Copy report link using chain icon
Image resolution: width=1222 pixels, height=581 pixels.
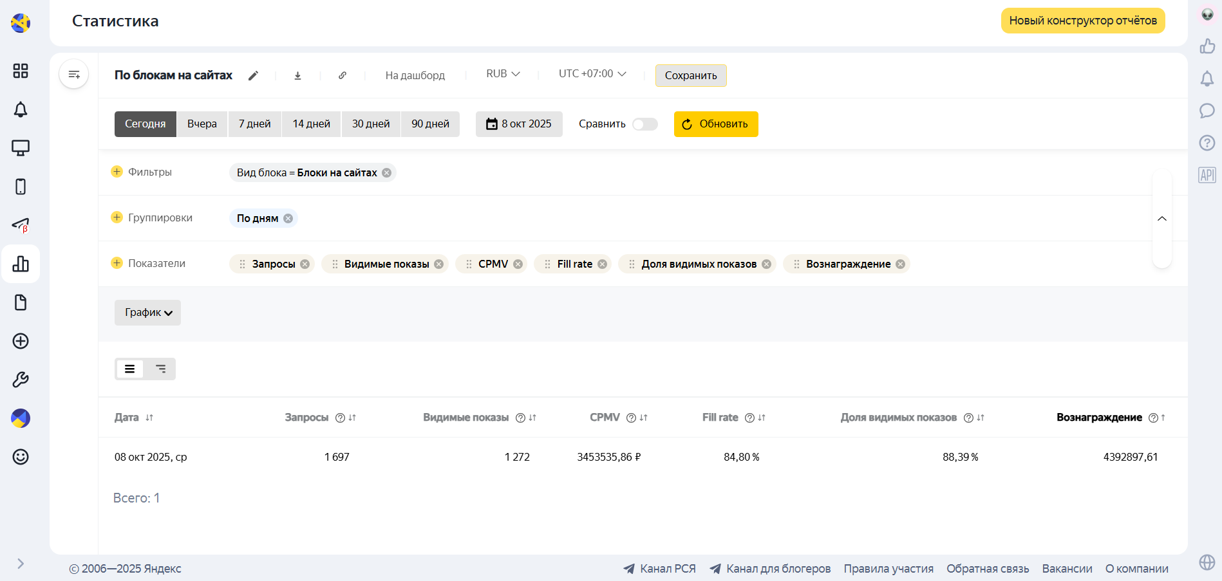click(343, 75)
